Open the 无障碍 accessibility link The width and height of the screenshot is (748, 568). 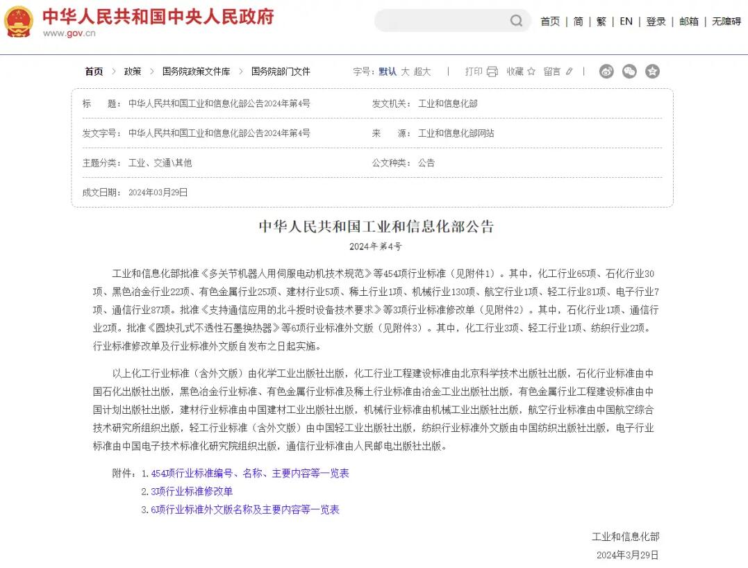(726, 22)
